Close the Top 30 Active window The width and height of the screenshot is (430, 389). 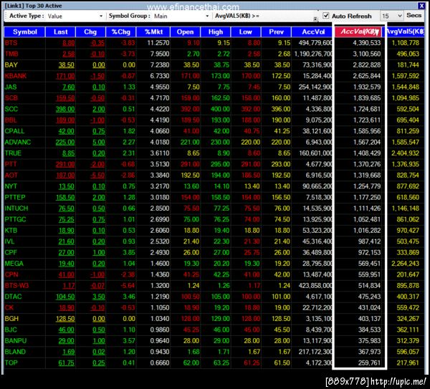[x=421, y=6]
